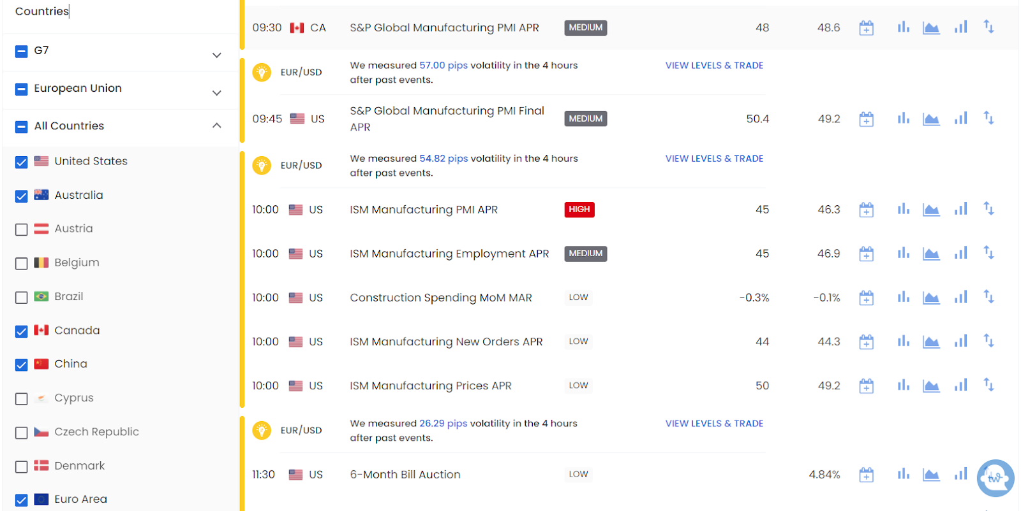The width and height of the screenshot is (1021, 511).
Task: Show area chart for Construction Spending MoM
Action: pyautogui.click(x=931, y=298)
